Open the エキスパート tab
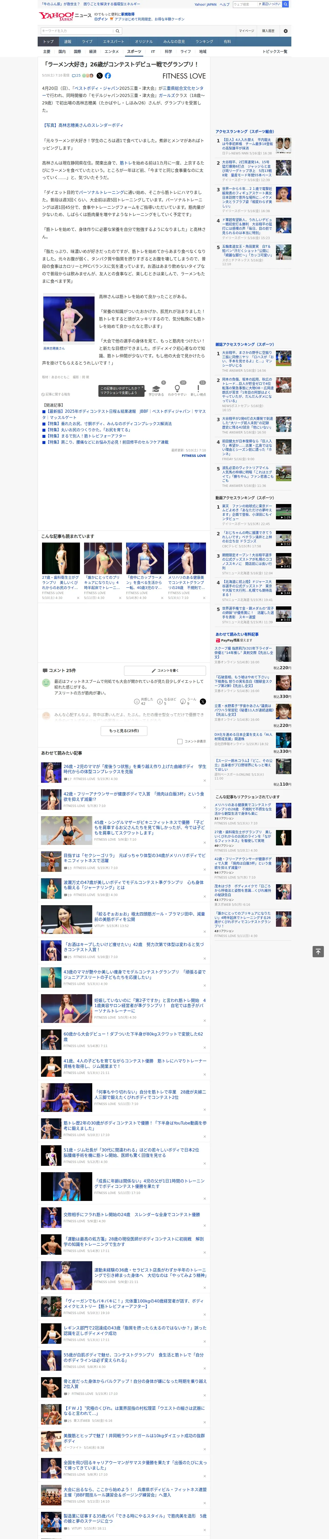This screenshot has height=1539, width=329. pos(114,42)
